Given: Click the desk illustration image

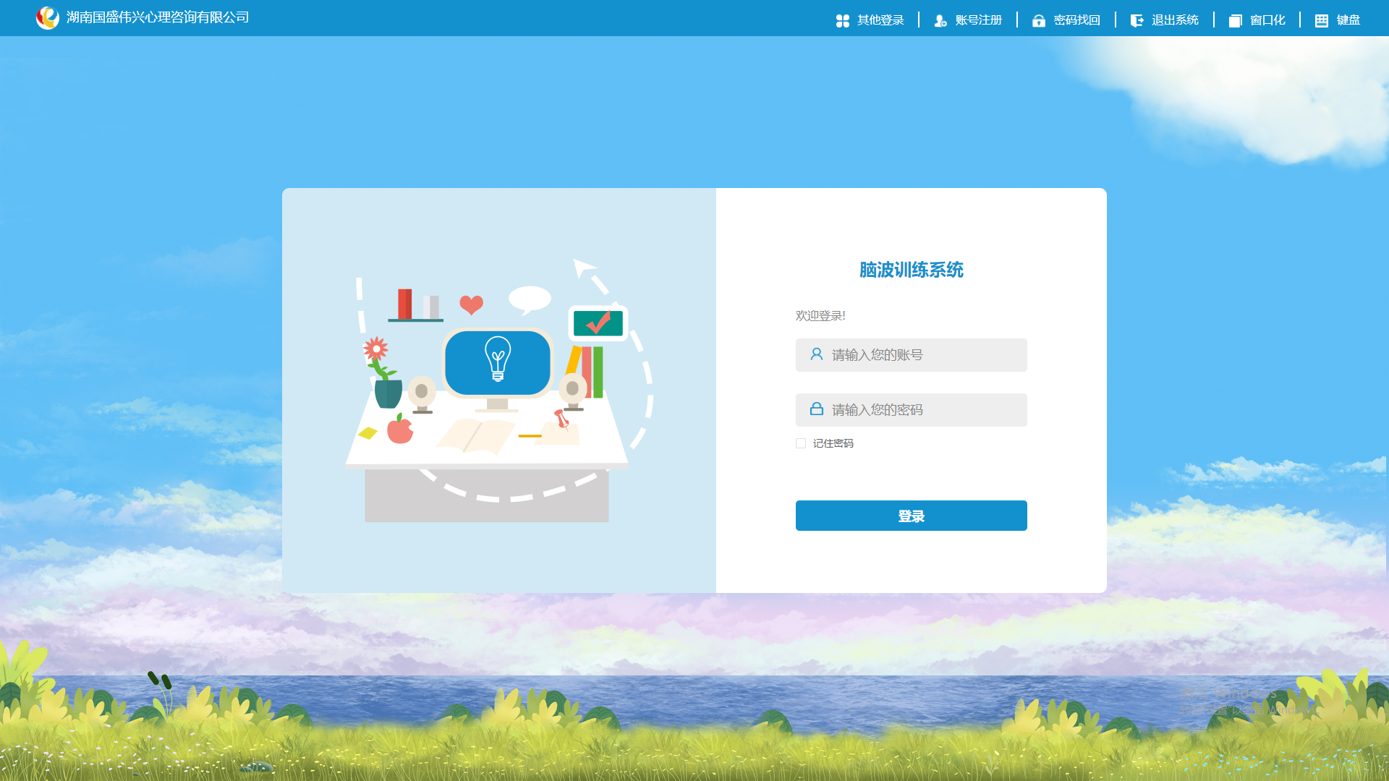Looking at the screenshot, I should point(498,390).
